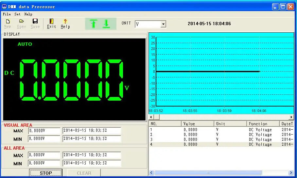Viewport: 297px width, 178px height.
Task: Open Help via the question mark icon
Action: tap(65, 24)
